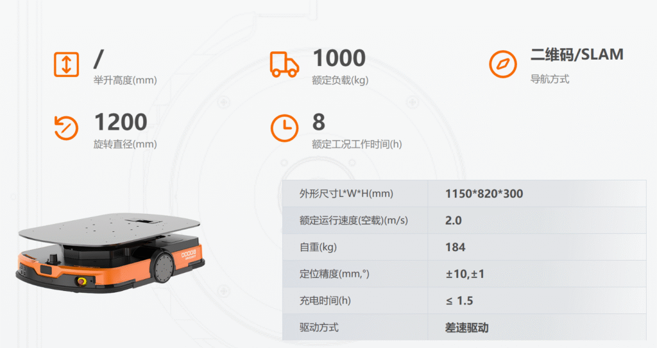Screen dimensions: 657x348
Task: Click the AGV robot product image
Action: (x=110, y=252)
